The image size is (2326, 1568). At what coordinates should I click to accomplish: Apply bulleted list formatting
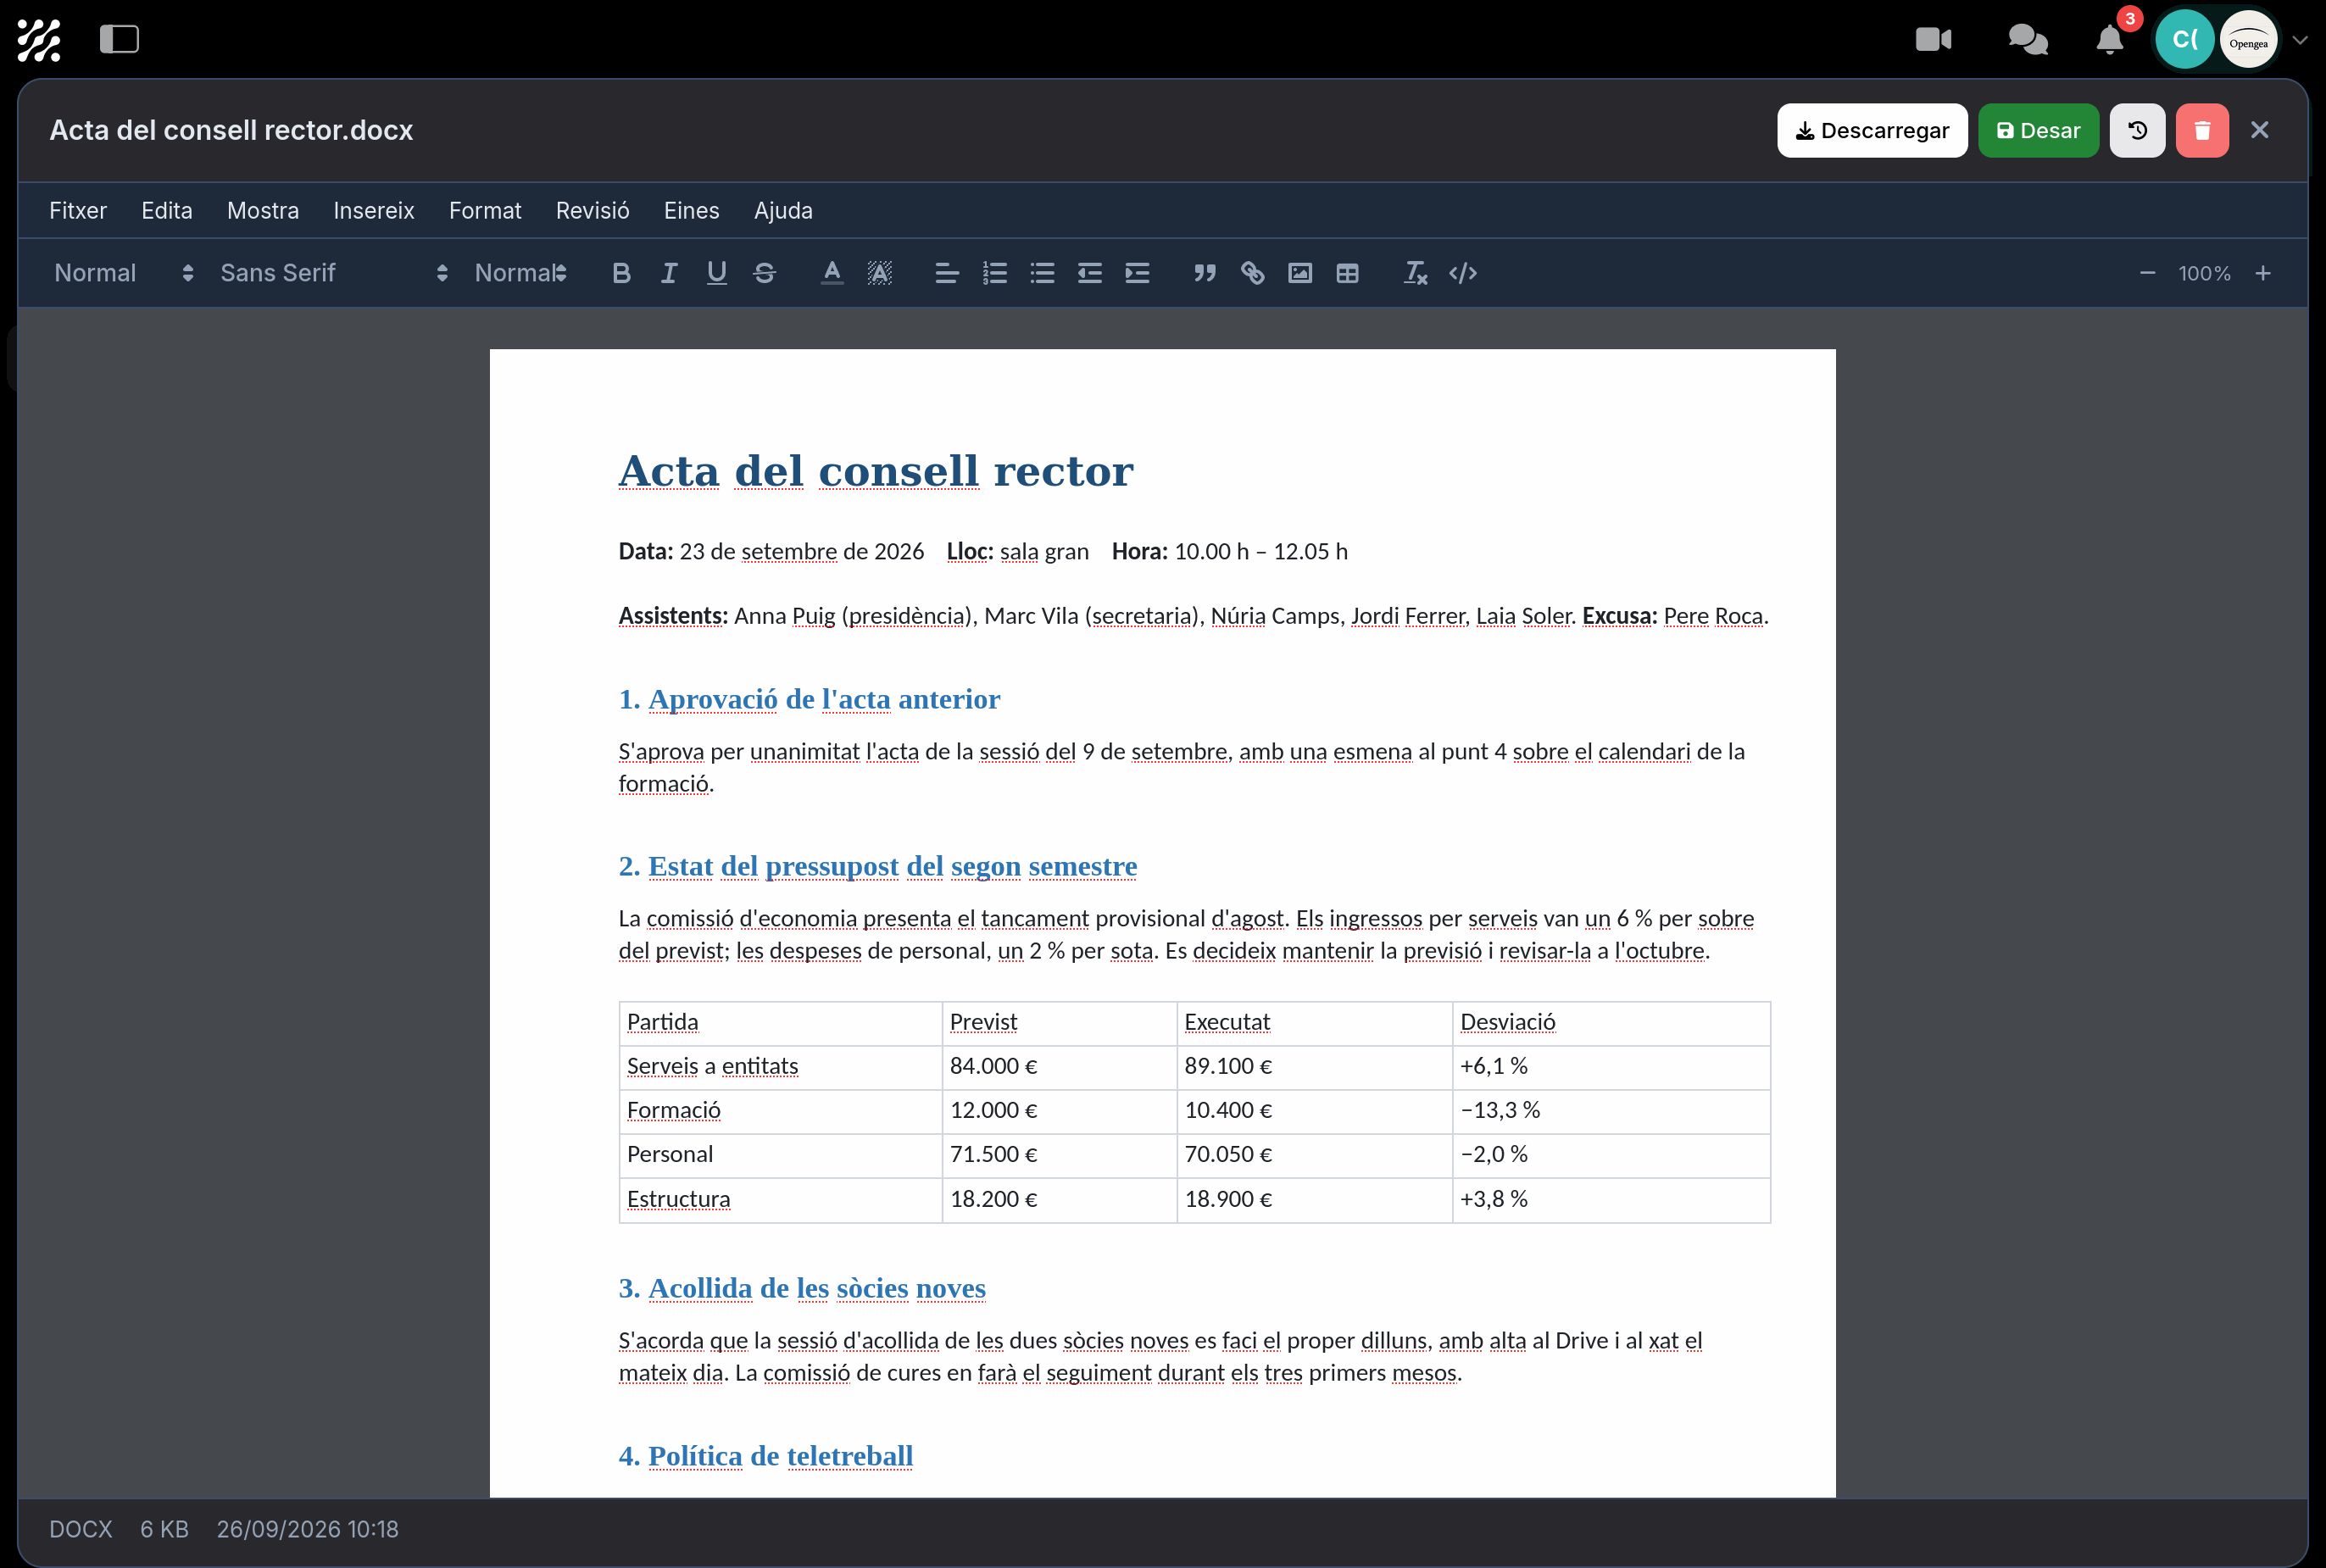click(1042, 273)
